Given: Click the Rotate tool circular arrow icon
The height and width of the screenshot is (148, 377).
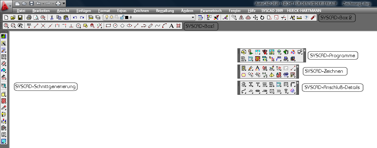Looking at the screenshot, I should click(262, 17).
